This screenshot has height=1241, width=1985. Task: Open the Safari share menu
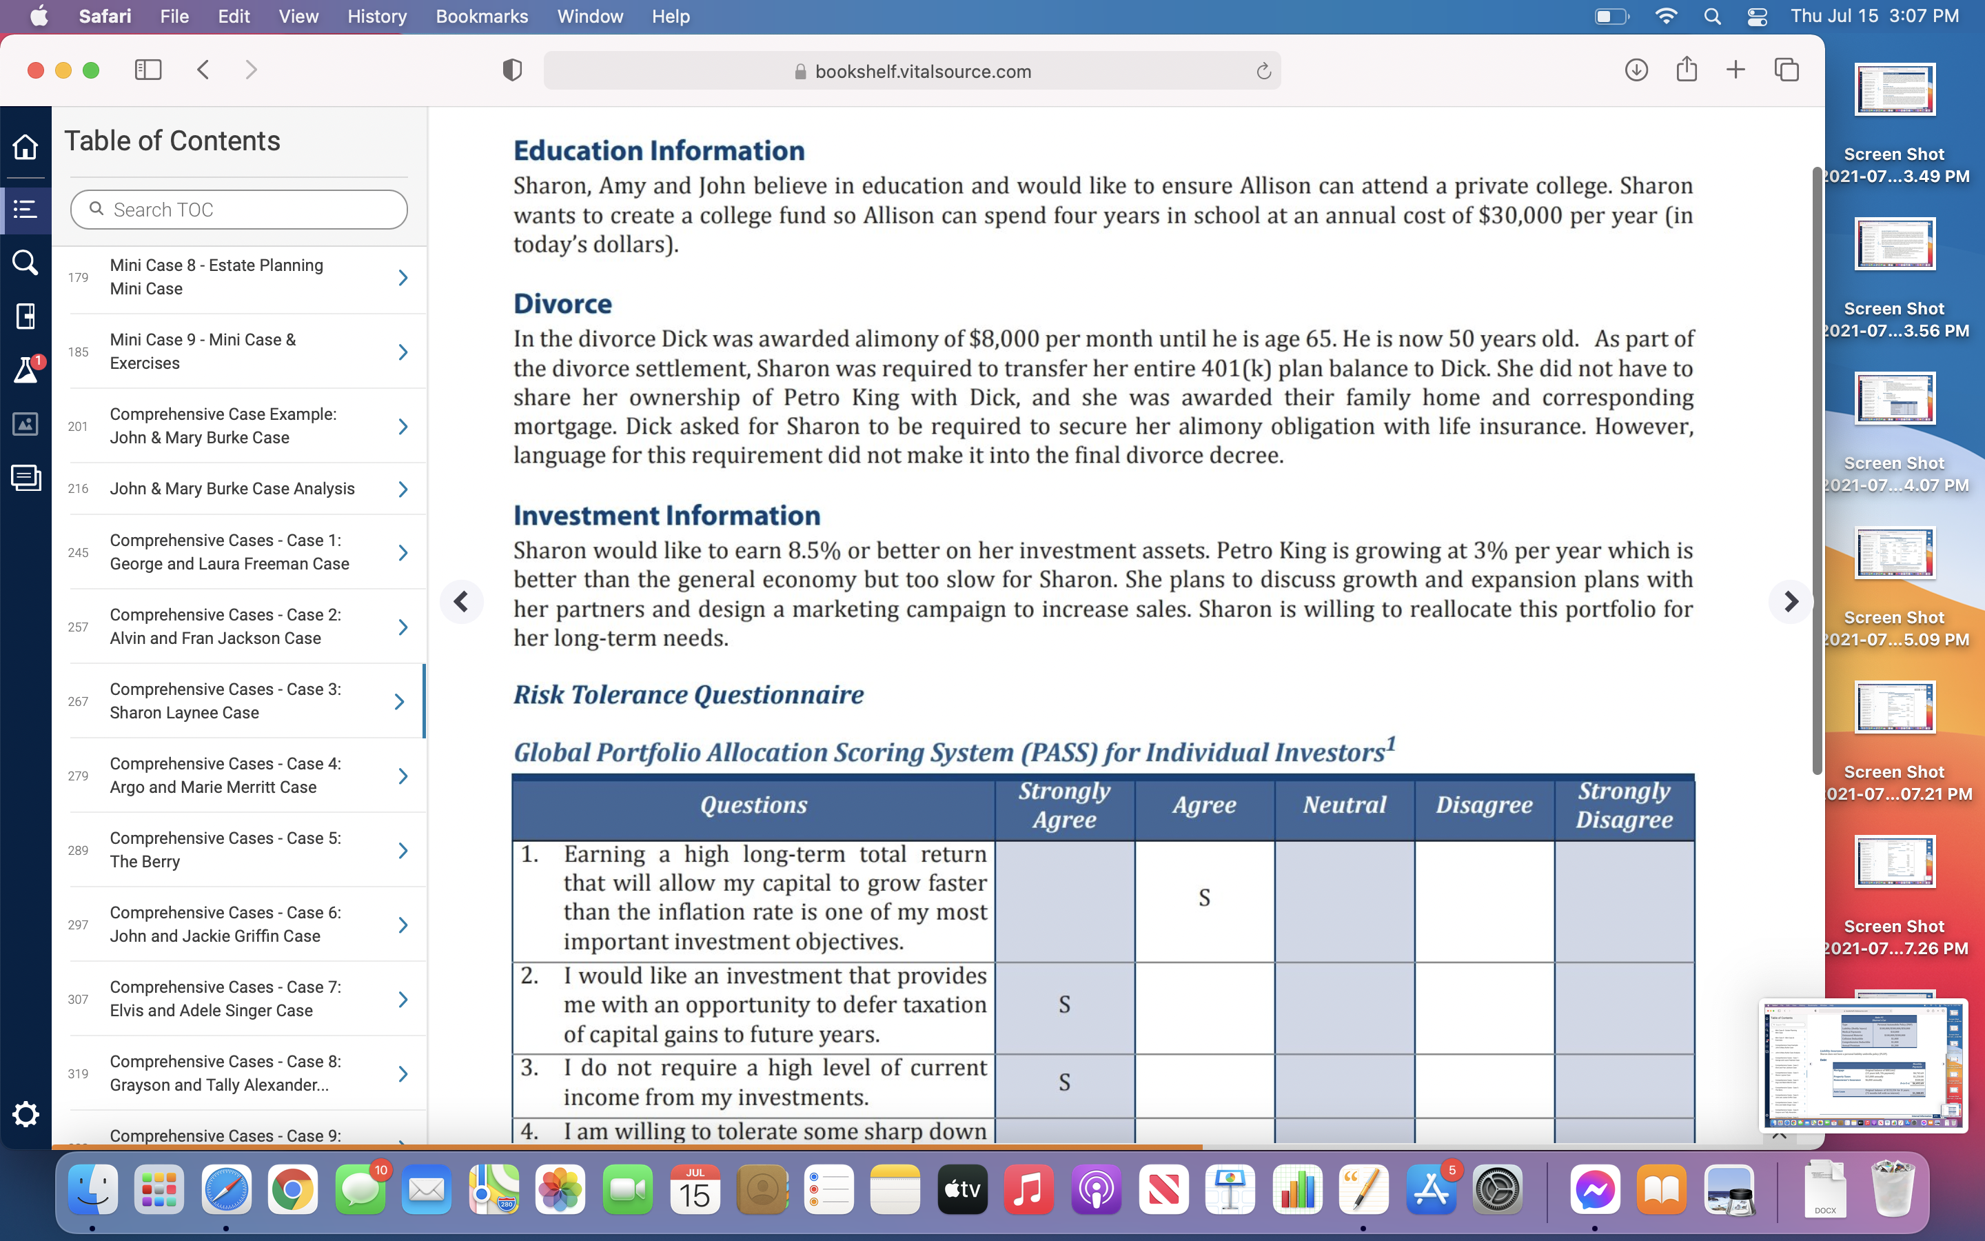coord(1687,69)
